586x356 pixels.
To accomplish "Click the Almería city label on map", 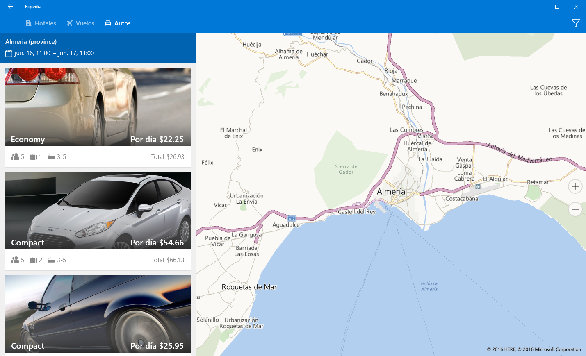I will (x=391, y=192).
